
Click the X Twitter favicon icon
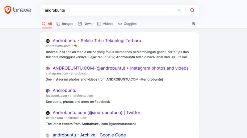click(x=48, y=113)
